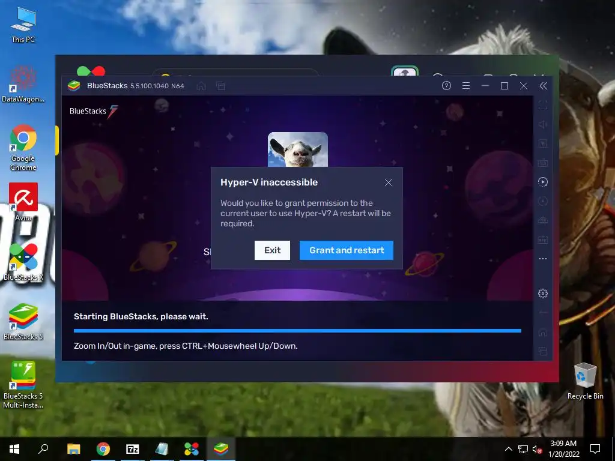Click the version text 5.5.100.1040 N64
Screen dimensions: 615x461
[x=157, y=86]
